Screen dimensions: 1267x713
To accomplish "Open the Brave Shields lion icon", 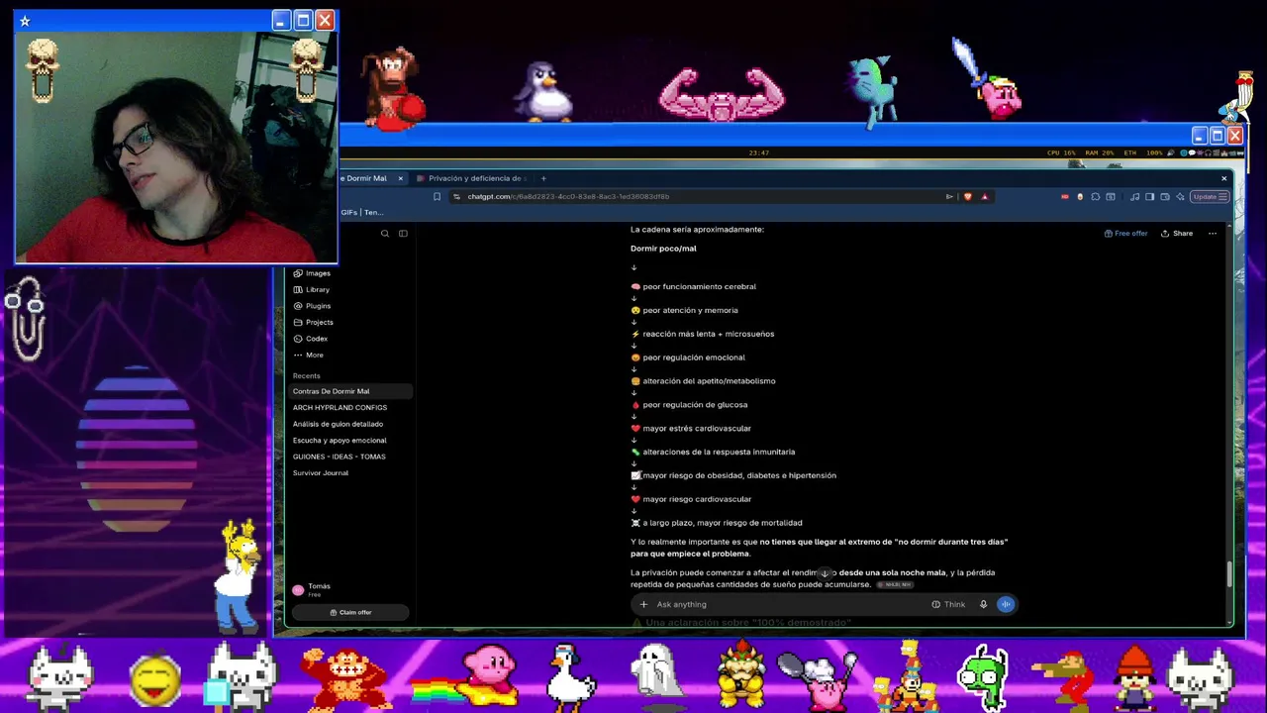I will pos(967,197).
